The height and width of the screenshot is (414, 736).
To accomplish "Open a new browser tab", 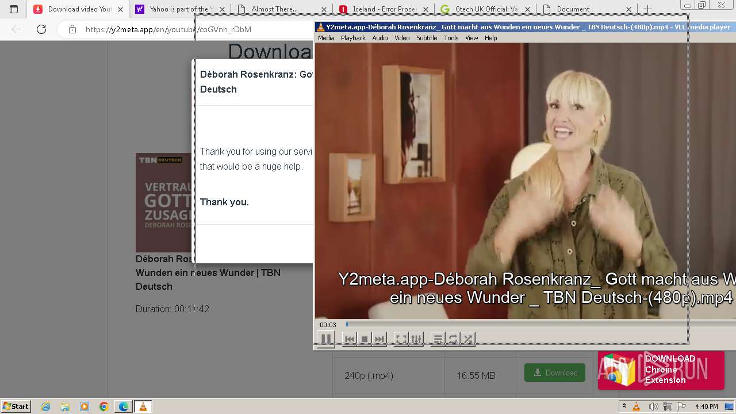I will (x=647, y=9).
